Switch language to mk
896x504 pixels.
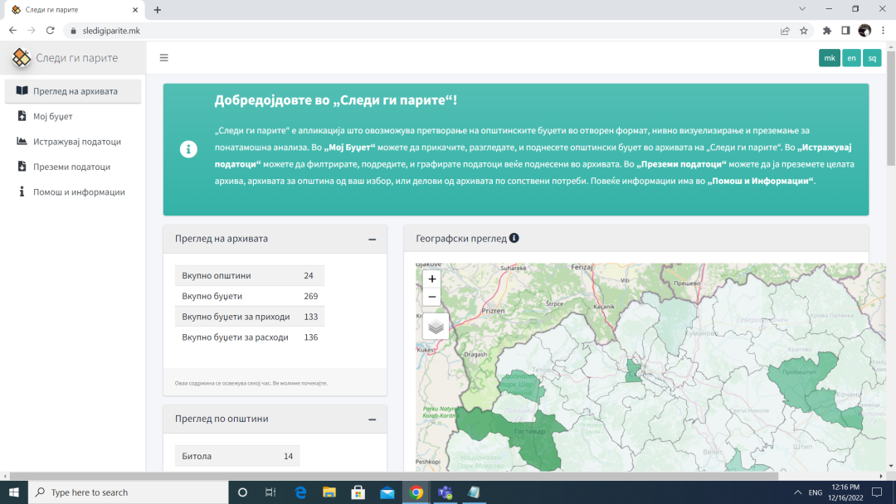coord(829,58)
